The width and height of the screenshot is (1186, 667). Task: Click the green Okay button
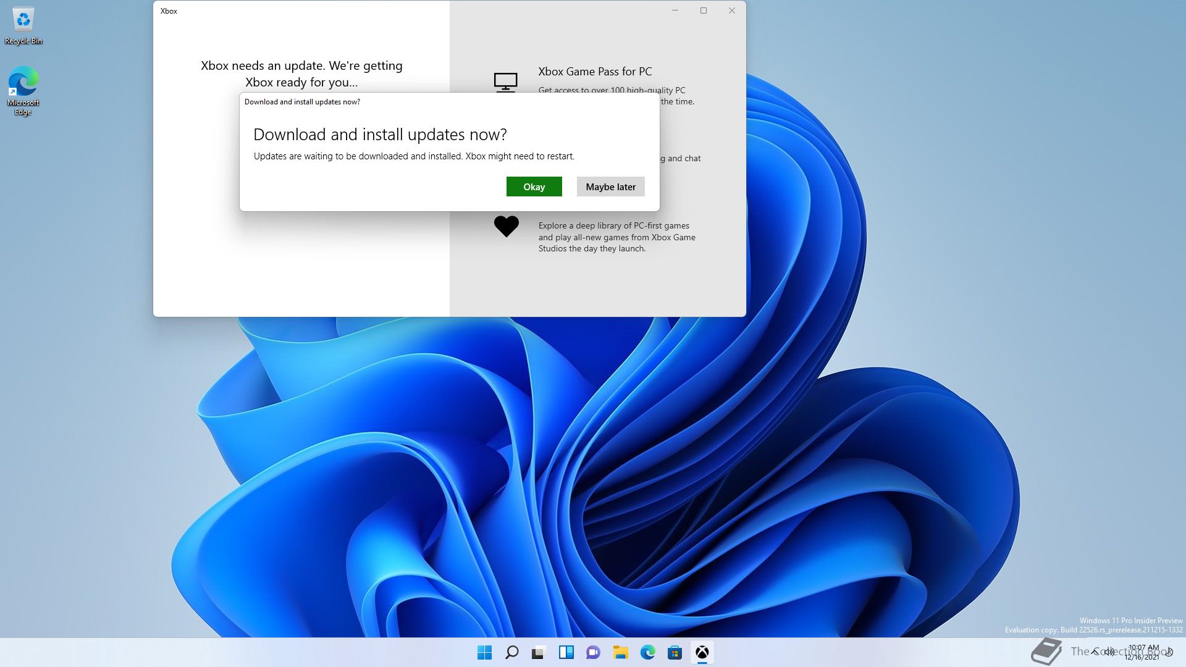point(534,187)
